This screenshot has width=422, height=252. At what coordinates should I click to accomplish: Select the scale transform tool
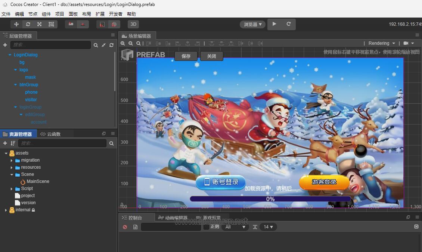[40, 24]
